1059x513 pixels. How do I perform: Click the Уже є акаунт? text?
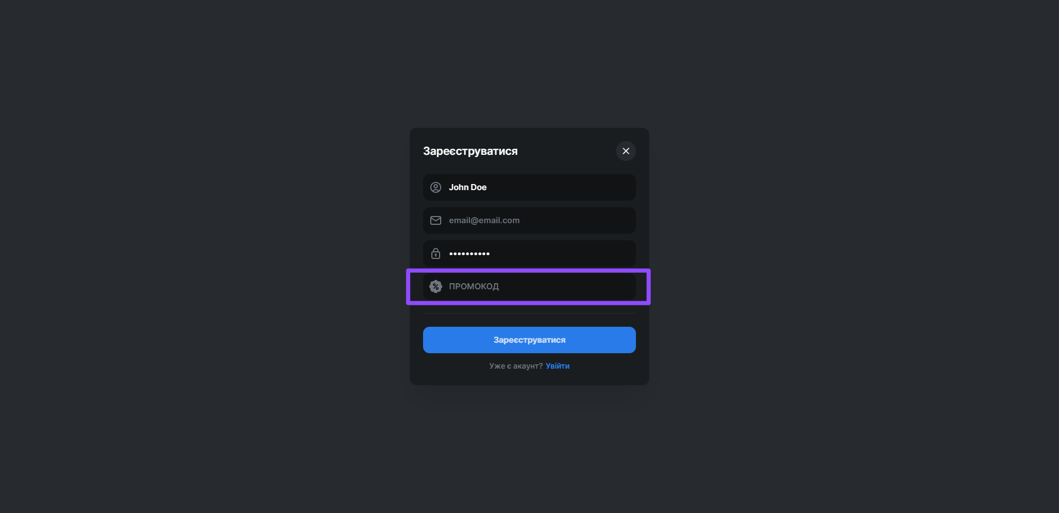click(x=516, y=366)
